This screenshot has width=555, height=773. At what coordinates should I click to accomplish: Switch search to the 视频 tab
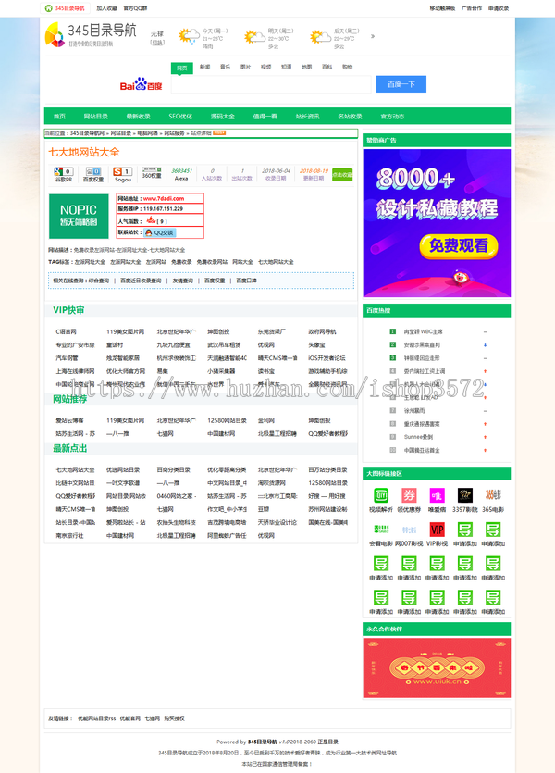265,67
